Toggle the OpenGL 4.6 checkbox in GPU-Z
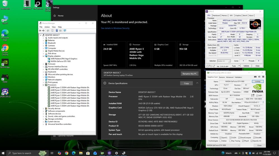279x156 pixels. click(x=252, y=141)
